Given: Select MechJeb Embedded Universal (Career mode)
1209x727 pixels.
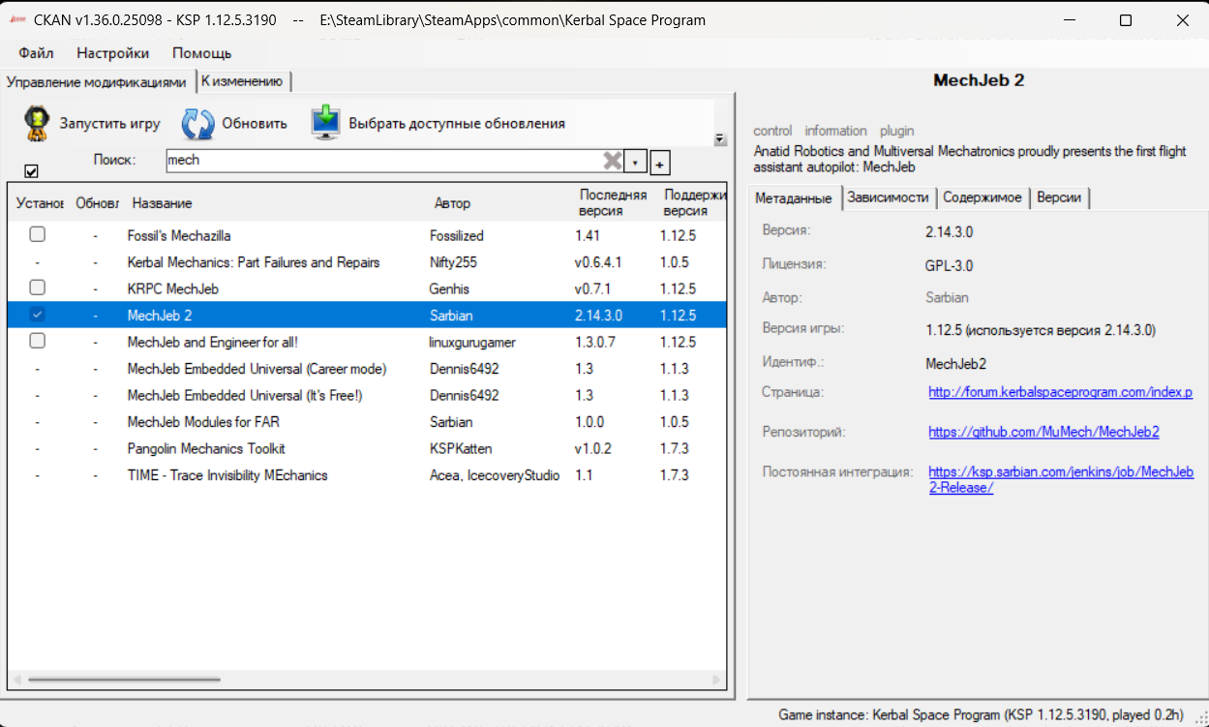Looking at the screenshot, I should click(x=367, y=369).
